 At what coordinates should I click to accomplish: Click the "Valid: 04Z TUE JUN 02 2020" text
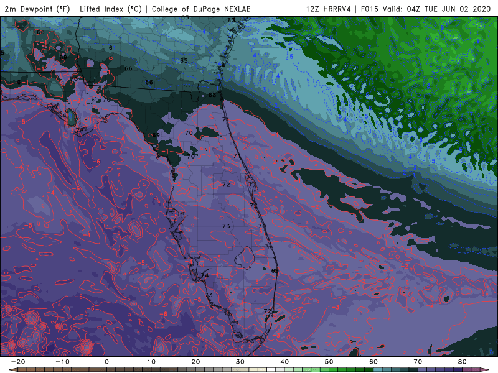[437, 9]
